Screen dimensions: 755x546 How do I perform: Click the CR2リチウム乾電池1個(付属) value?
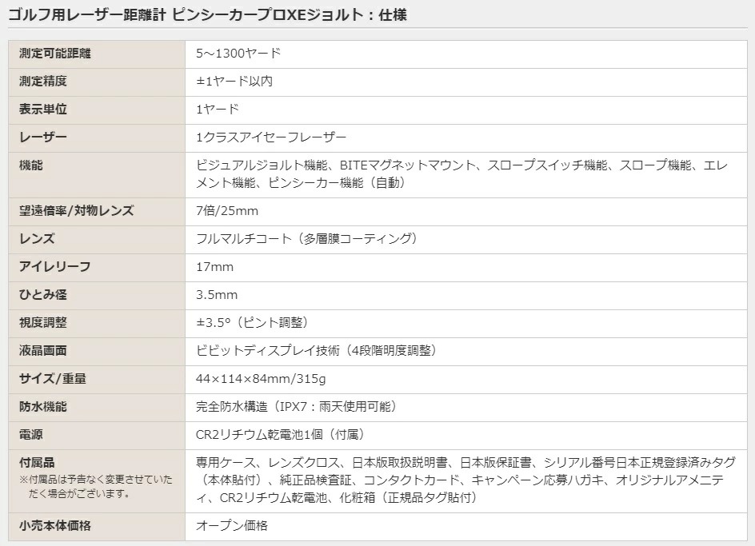(x=280, y=435)
